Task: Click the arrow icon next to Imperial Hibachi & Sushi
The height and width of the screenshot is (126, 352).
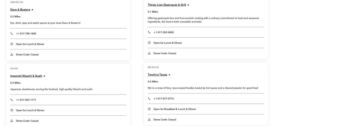Action: (44, 76)
